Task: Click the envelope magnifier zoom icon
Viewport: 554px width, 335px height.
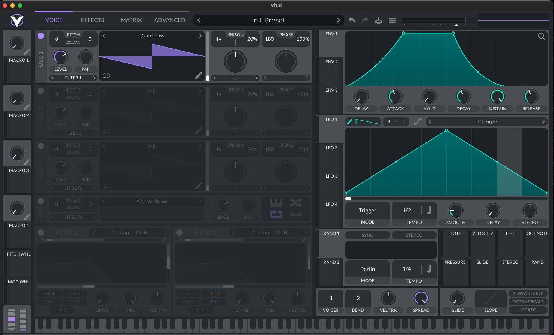Action: tap(542, 37)
